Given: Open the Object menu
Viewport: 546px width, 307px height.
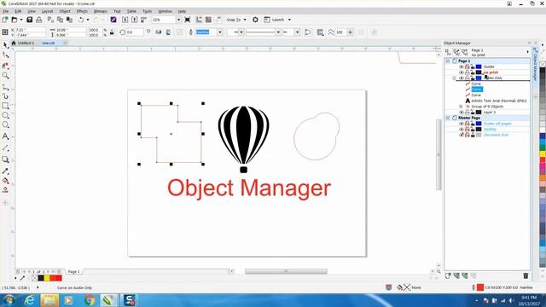Looking at the screenshot, I should click(65, 11).
